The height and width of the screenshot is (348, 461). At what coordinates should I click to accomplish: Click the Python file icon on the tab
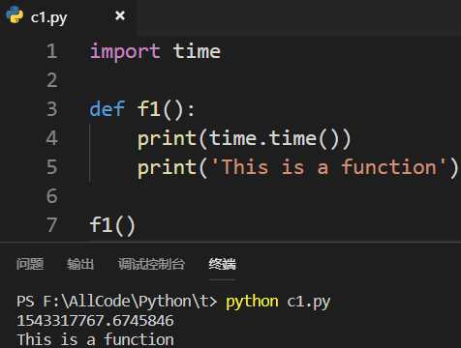(x=15, y=15)
